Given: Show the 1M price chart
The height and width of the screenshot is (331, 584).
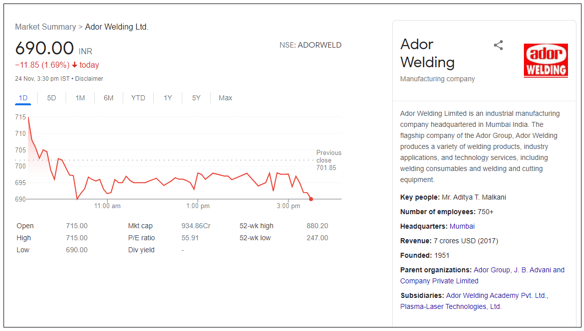Looking at the screenshot, I should [x=80, y=98].
